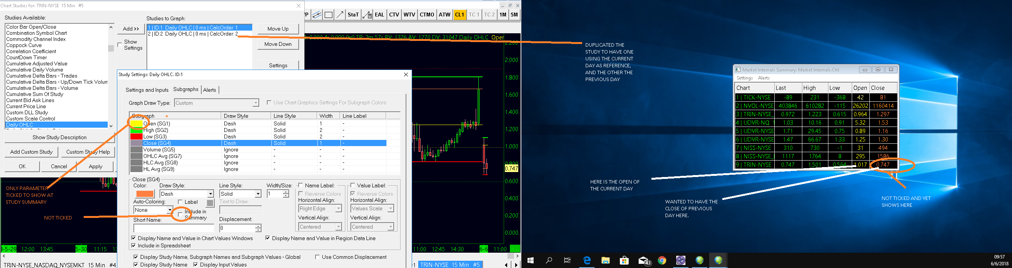Open the Windows Start menu

click(531, 261)
